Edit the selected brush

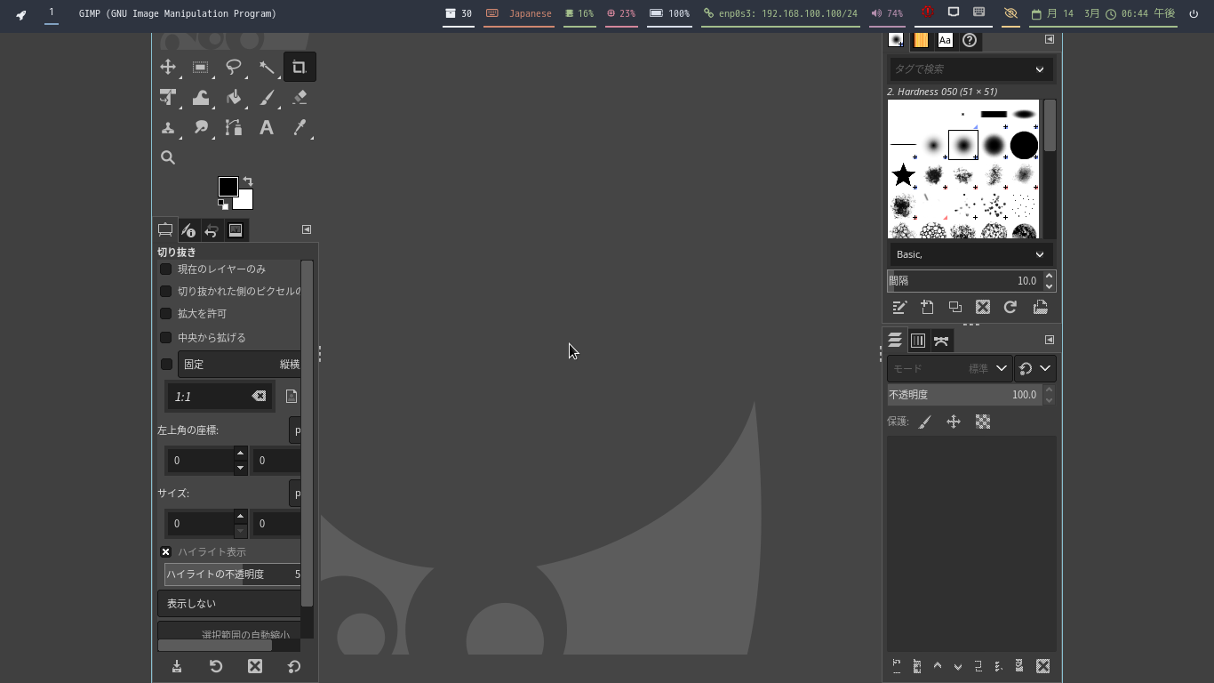(x=899, y=307)
